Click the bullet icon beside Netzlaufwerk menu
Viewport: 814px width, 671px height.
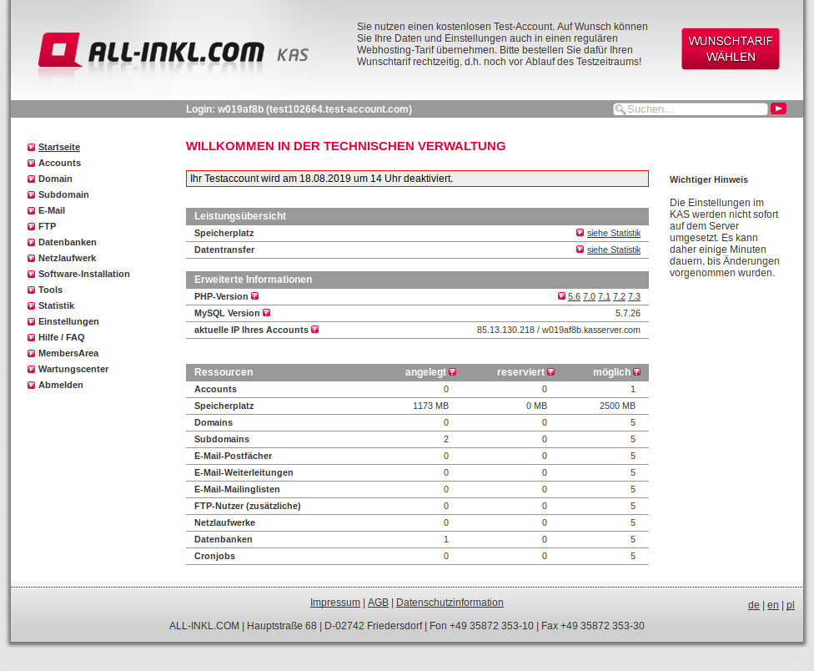click(31, 259)
